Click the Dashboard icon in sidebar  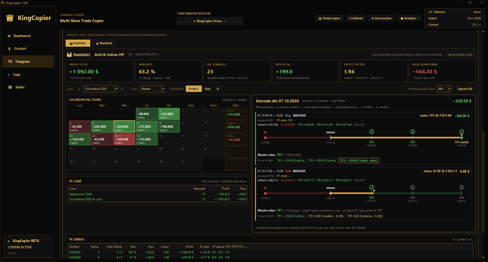click(x=9, y=36)
